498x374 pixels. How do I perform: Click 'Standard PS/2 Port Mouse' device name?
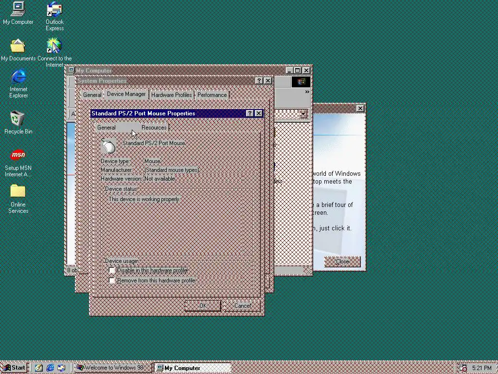pyautogui.click(x=154, y=143)
